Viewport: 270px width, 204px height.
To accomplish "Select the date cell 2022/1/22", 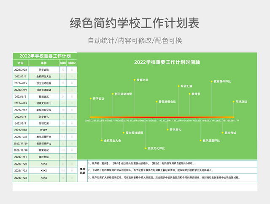I will pos(21,170).
